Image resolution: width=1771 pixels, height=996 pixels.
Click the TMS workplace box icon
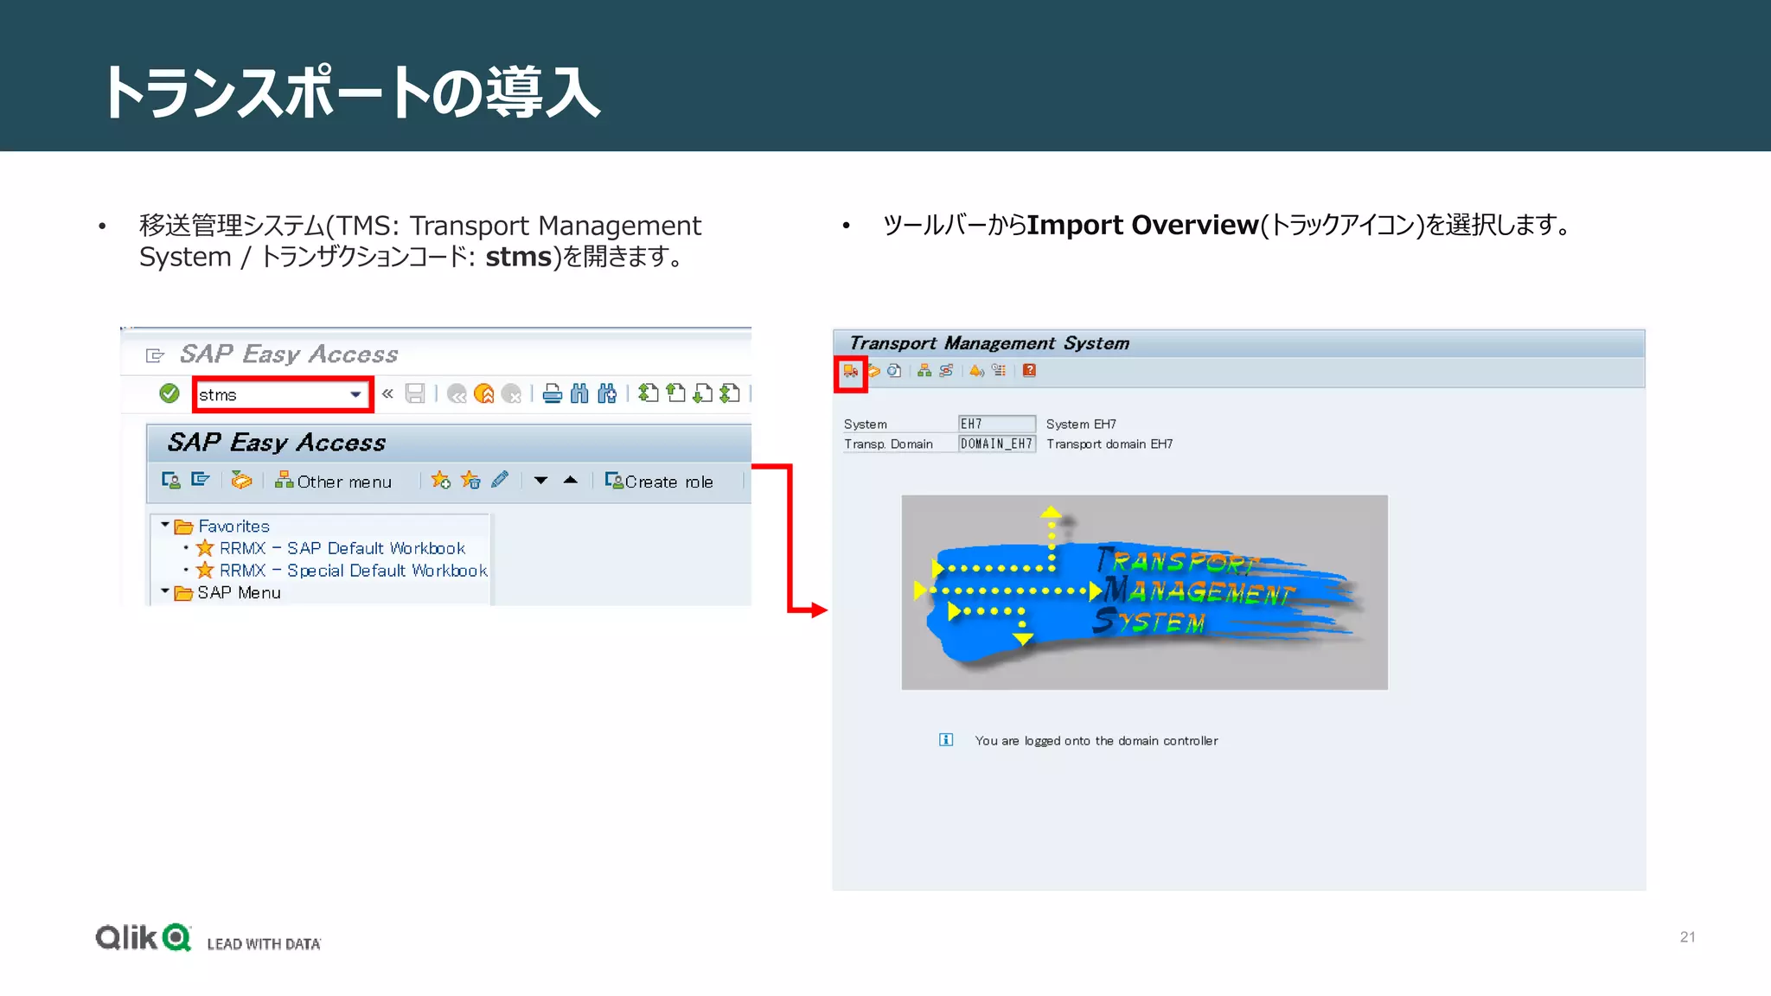pos(873,371)
